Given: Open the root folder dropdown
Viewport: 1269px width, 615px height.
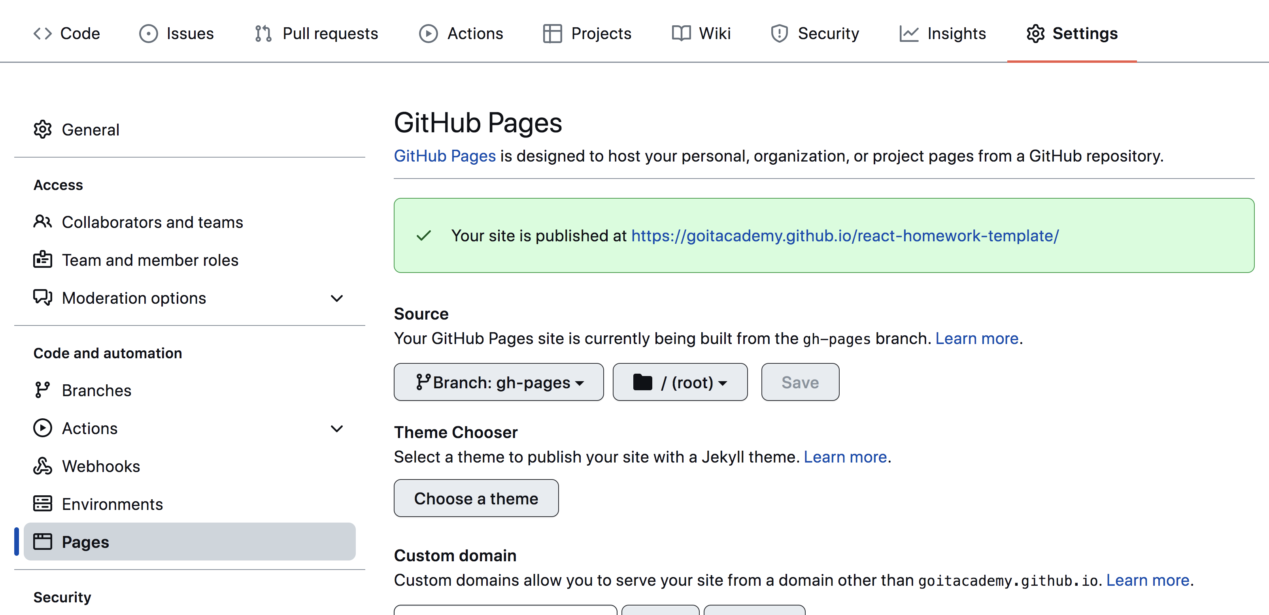Looking at the screenshot, I should pos(681,382).
